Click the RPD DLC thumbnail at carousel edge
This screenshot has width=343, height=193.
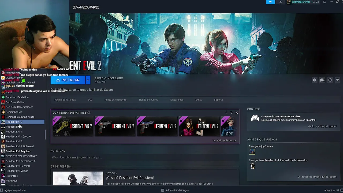[x=228, y=126]
